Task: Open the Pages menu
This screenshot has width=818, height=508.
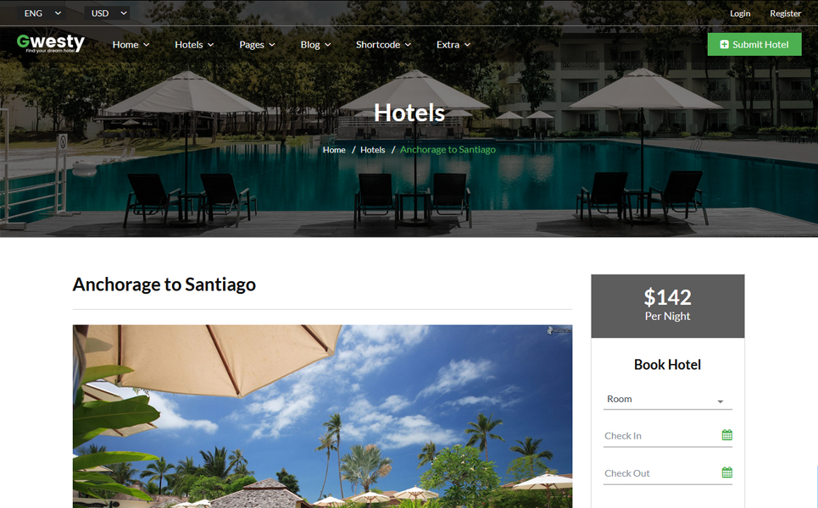Action: click(x=257, y=45)
